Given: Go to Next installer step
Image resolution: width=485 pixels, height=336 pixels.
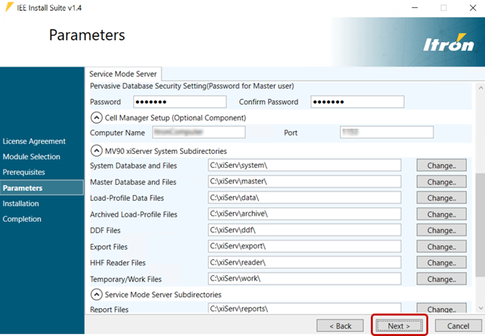Looking at the screenshot, I should click(x=399, y=326).
